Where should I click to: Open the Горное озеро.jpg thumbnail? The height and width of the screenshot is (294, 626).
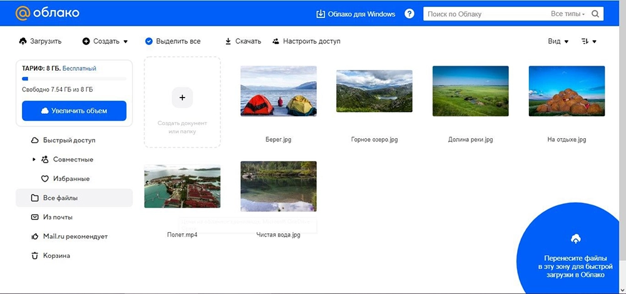click(x=374, y=91)
